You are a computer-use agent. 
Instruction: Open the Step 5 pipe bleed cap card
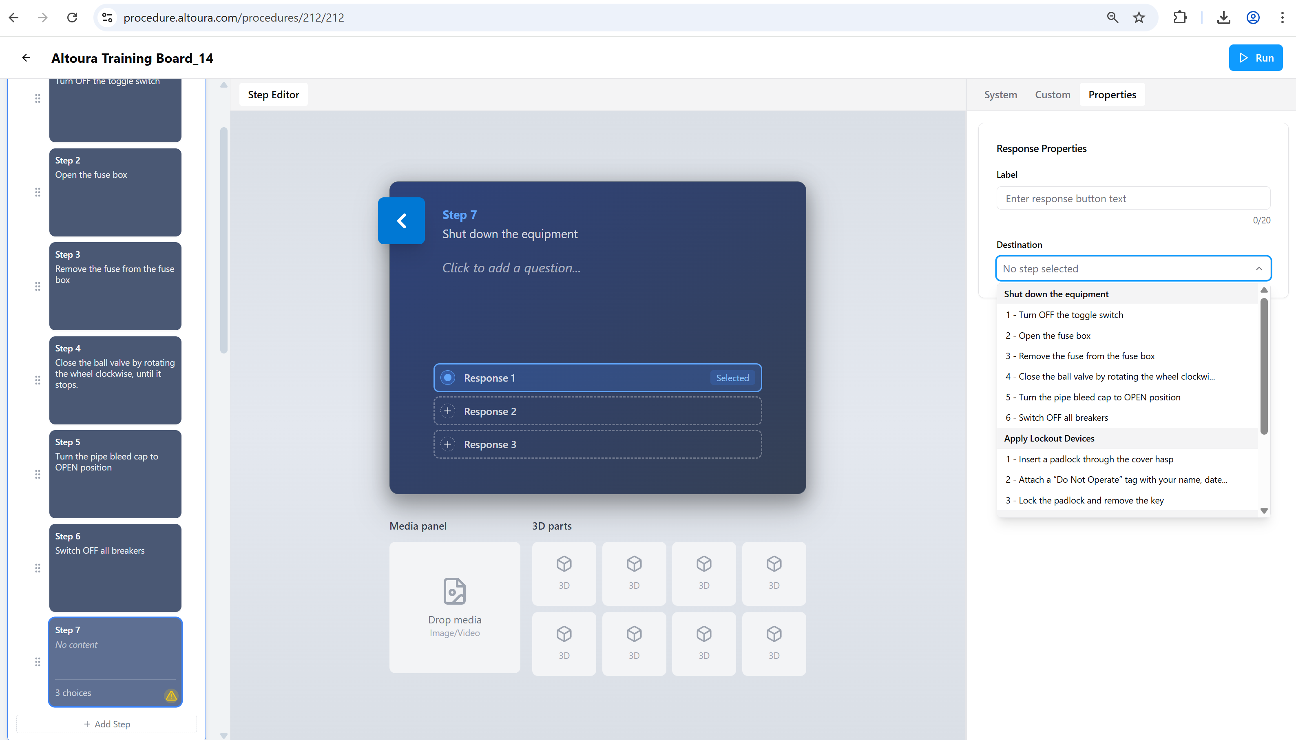tap(115, 474)
